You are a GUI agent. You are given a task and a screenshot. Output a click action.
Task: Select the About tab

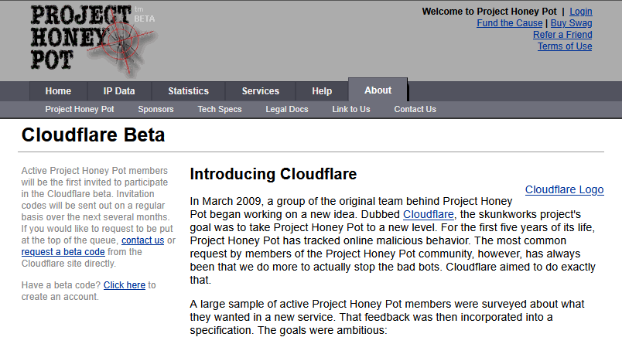pos(378,90)
